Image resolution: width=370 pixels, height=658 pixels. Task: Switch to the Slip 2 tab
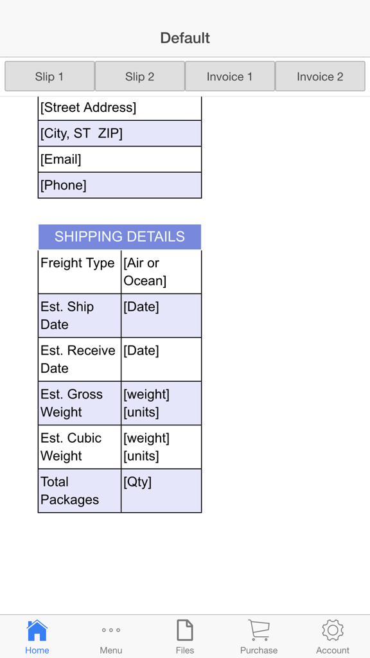(139, 76)
